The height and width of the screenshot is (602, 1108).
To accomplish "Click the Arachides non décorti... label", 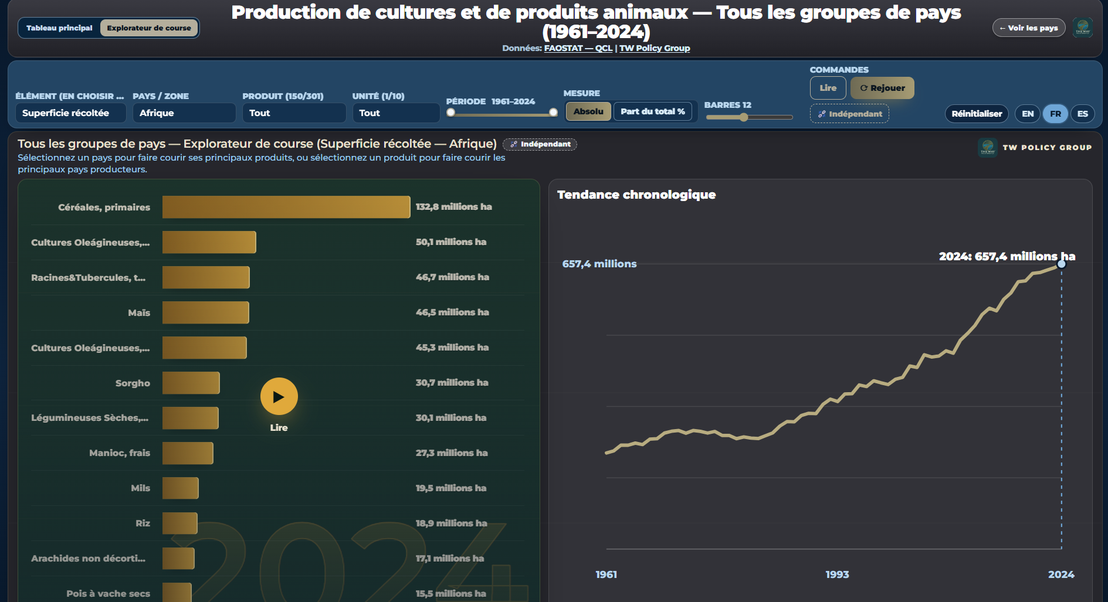I will pyautogui.click(x=89, y=559).
